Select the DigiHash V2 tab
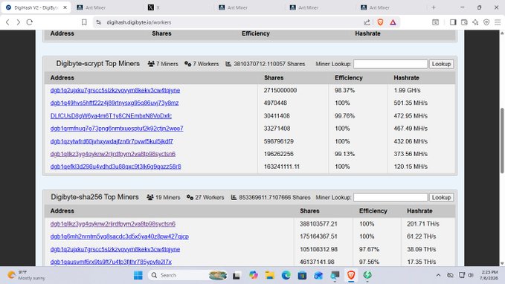This screenshot has height=284, width=505. coord(36,7)
